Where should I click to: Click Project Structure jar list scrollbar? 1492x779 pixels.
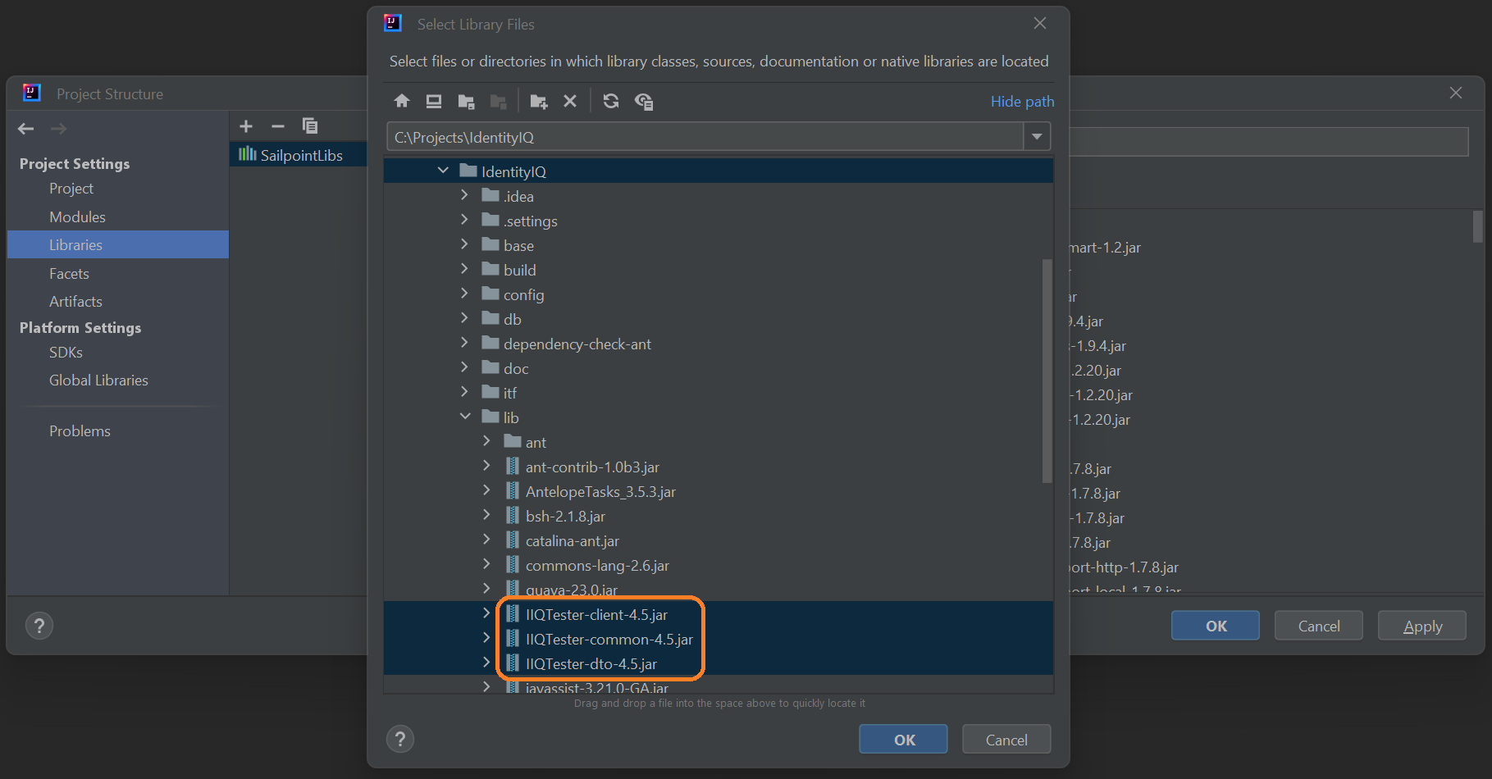click(x=1477, y=226)
